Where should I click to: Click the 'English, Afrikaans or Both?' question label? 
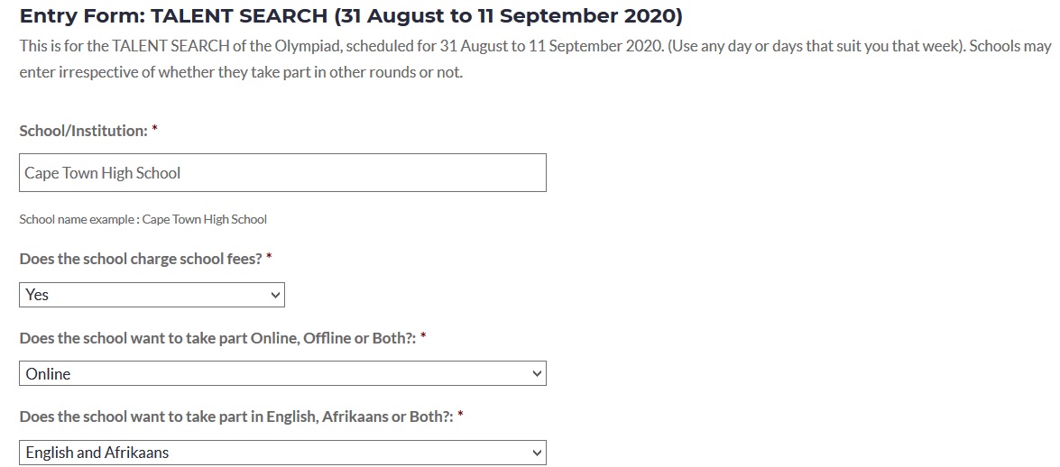234,417
